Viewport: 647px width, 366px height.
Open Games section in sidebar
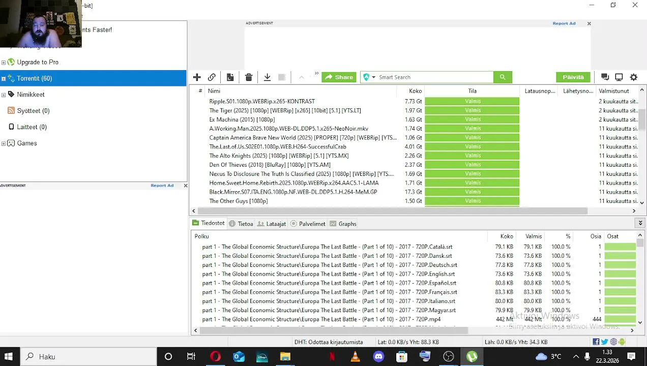point(27,143)
